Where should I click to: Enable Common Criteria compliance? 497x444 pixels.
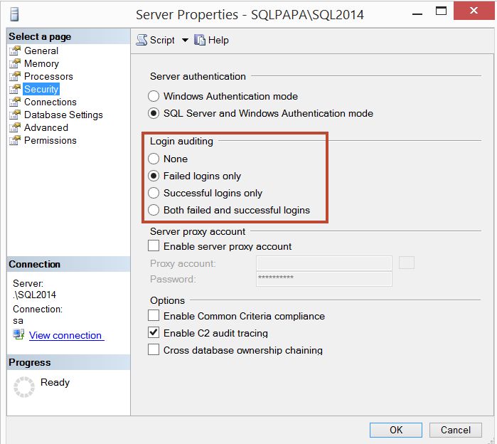coord(154,316)
